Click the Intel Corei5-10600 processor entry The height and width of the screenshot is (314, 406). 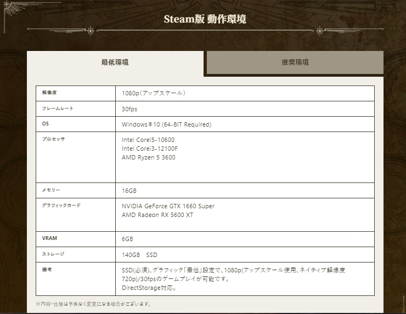coord(148,140)
